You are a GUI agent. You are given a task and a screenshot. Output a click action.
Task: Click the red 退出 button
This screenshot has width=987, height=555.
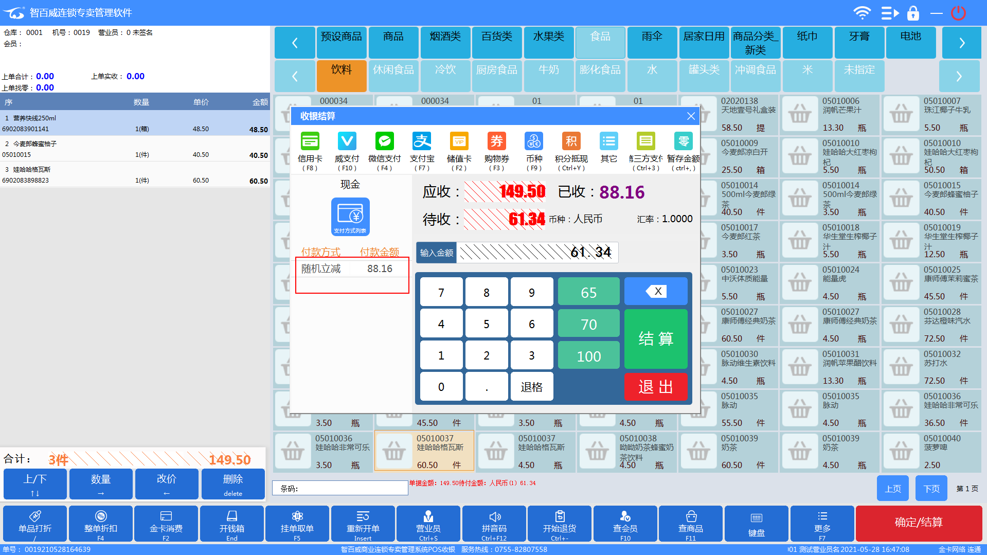tap(655, 387)
